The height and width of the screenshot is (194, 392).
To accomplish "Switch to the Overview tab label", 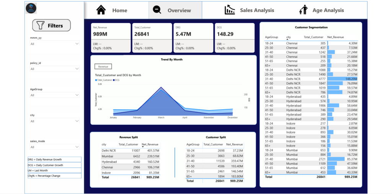I will pyautogui.click(x=179, y=10).
